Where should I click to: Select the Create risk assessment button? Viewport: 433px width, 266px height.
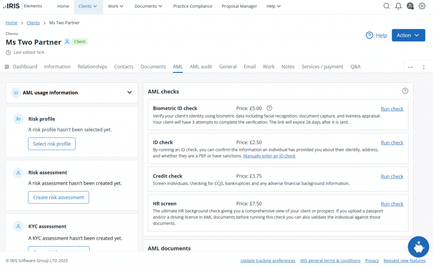click(x=58, y=197)
